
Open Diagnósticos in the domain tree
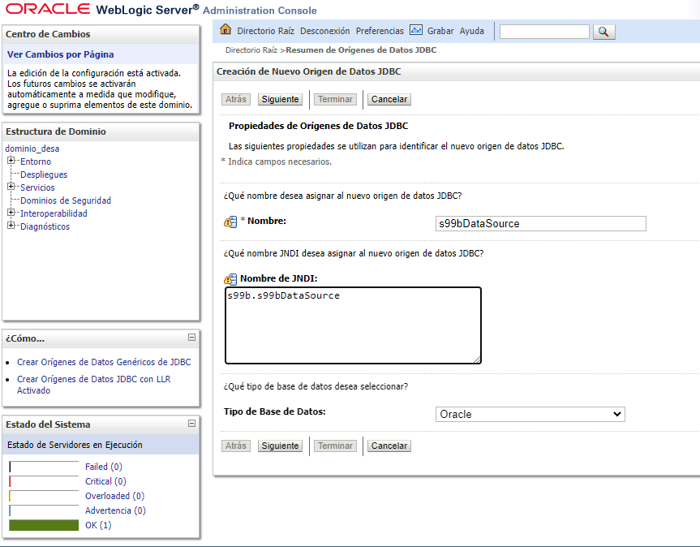point(45,226)
